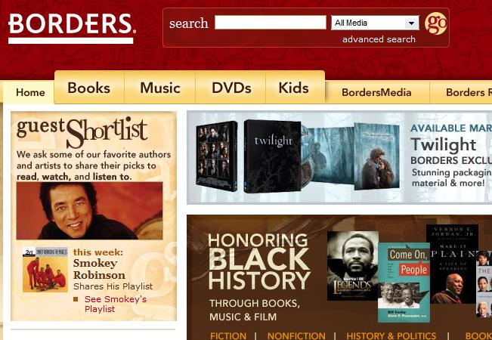Switch to the Music tab
Viewport: 492px width, 340px height.
(160, 88)
